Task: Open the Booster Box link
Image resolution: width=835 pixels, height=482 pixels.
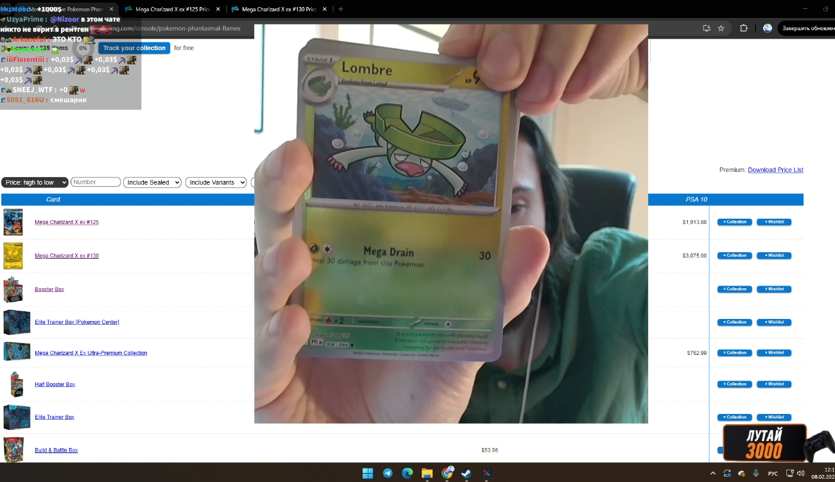Action: (x=49, y=289)
